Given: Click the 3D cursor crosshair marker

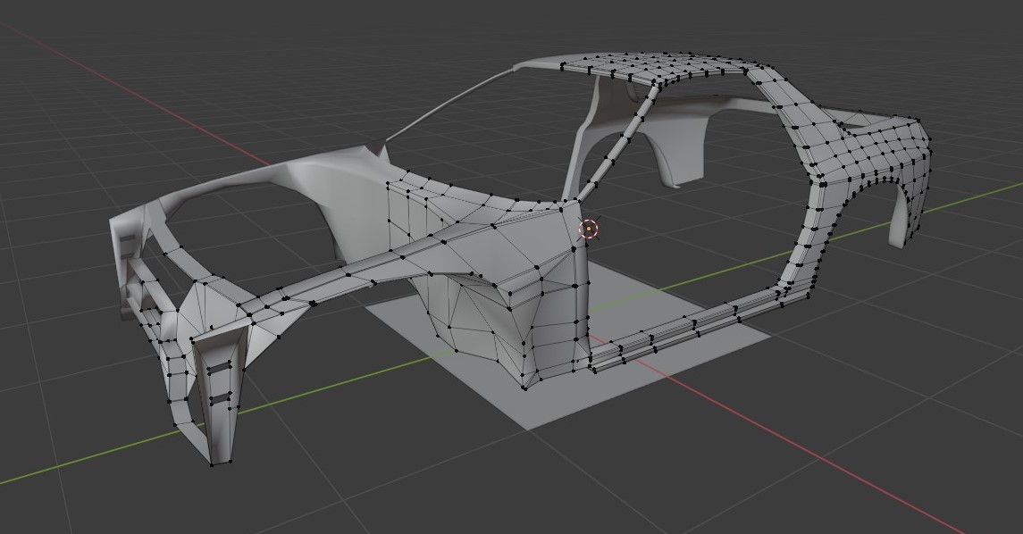Looking at the screenshot, I should (x=589, y=229).
